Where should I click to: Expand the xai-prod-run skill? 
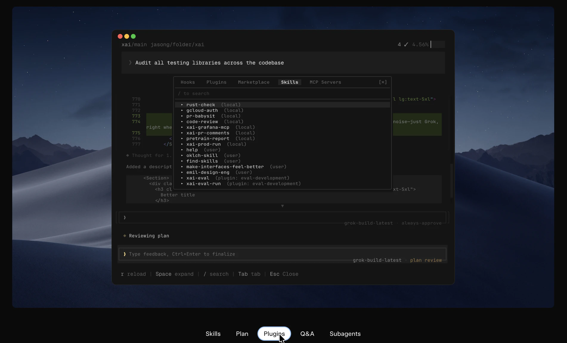tap(282, 144)
